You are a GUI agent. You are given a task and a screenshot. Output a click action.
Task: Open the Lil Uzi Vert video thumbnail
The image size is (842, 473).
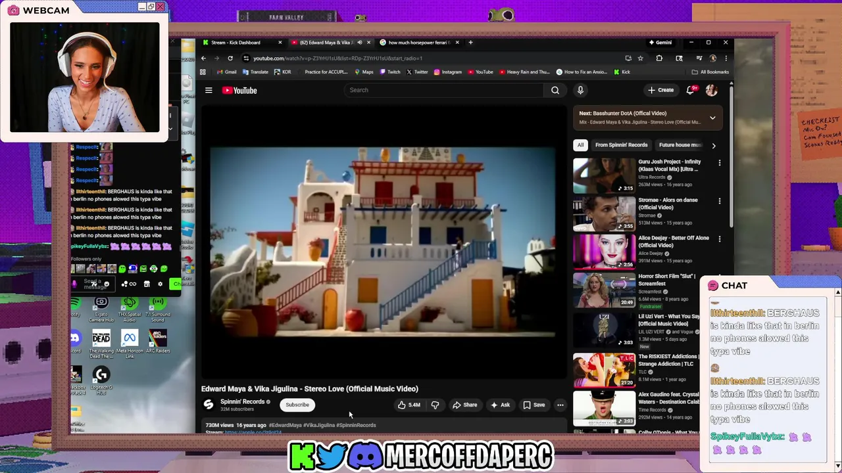[x=604, y=329]
